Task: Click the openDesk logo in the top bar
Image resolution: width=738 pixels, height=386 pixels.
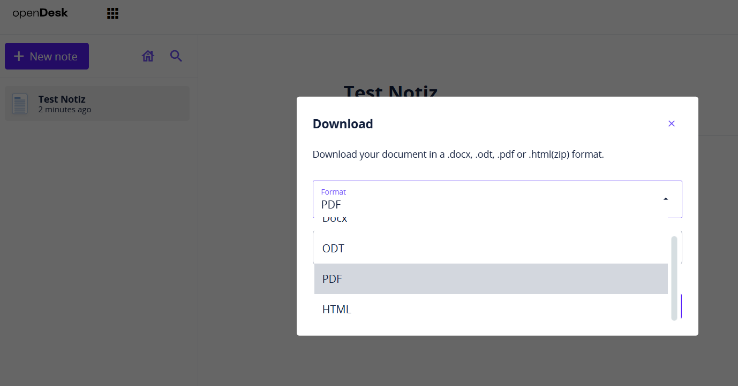Action: point(40,13)
